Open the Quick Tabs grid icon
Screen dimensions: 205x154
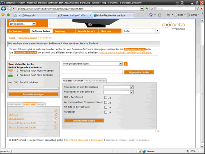pyautogui.click(x=16, y=15)
